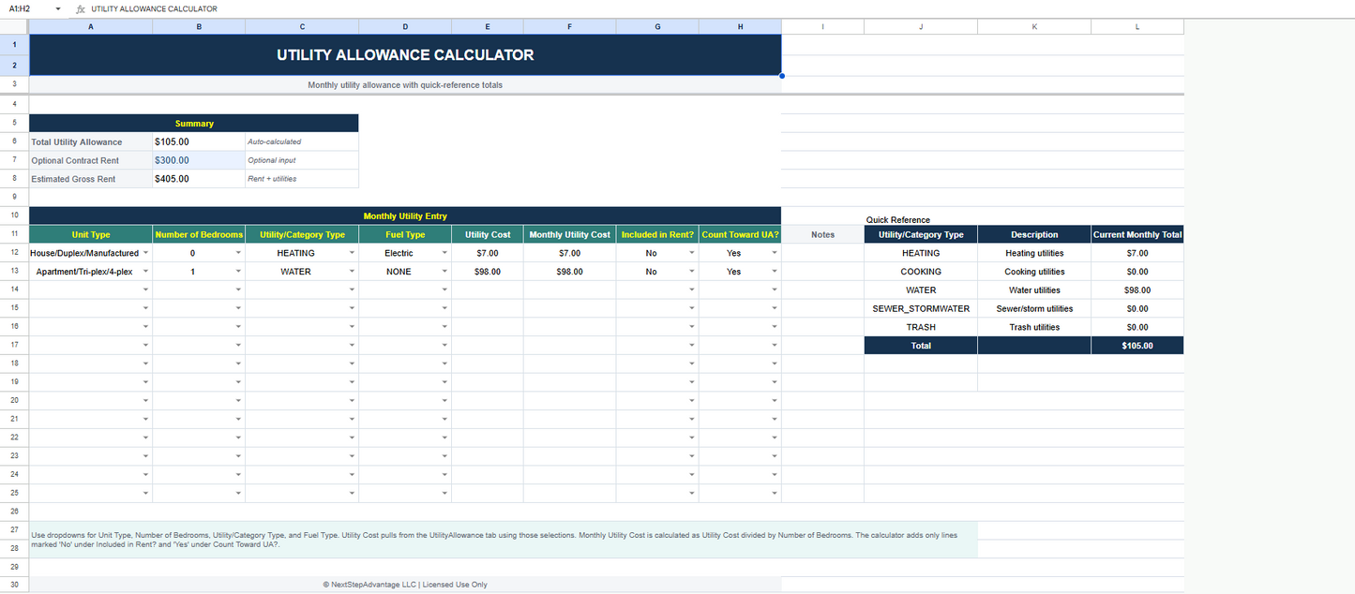Screen dimensions: 1355x594
Task: Click the Total Utility Allowance value $105.00
Action: tap(199, 142)
